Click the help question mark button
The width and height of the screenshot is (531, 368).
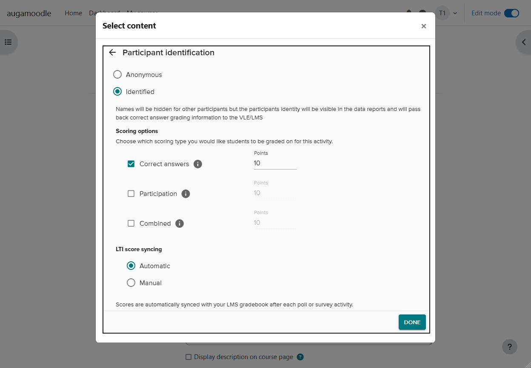pyautogui.click(x=509, y=346)
